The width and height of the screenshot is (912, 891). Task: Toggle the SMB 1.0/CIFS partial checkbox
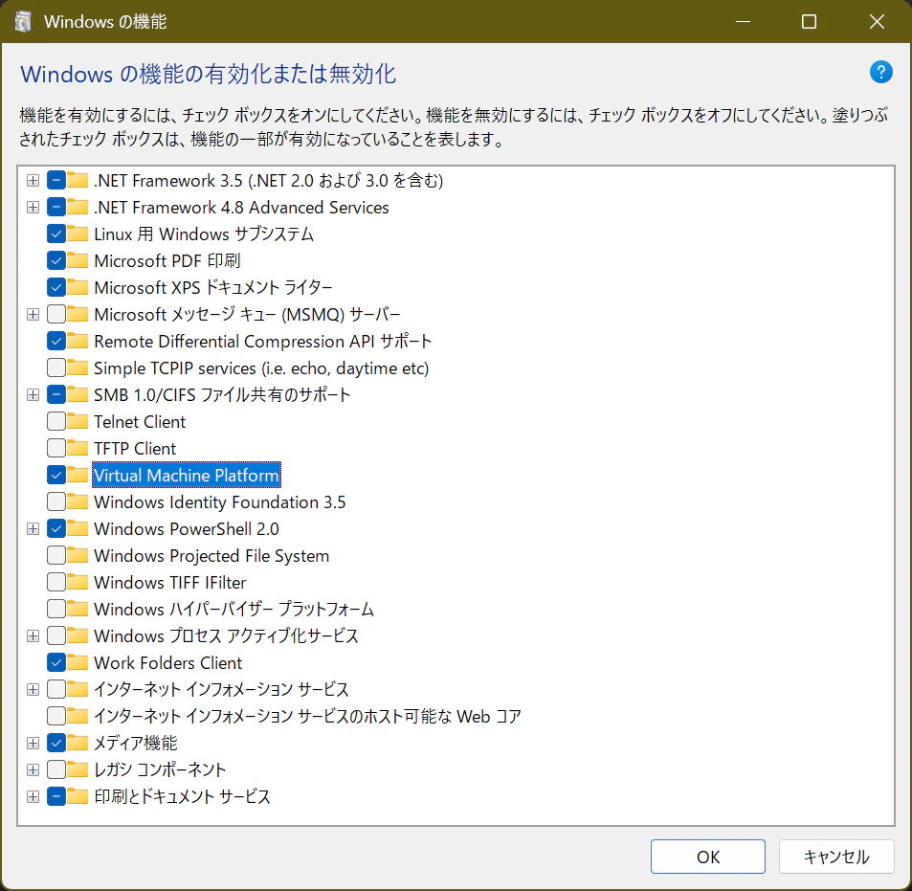(x=56, y=394)
